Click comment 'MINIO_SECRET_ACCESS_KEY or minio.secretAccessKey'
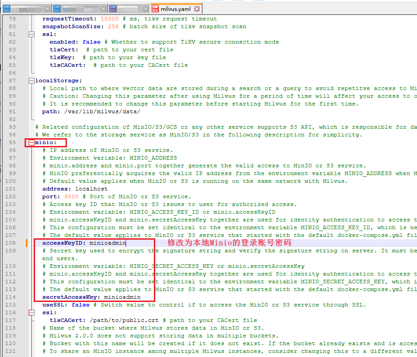417x357 pixels. tap(217, 266)
